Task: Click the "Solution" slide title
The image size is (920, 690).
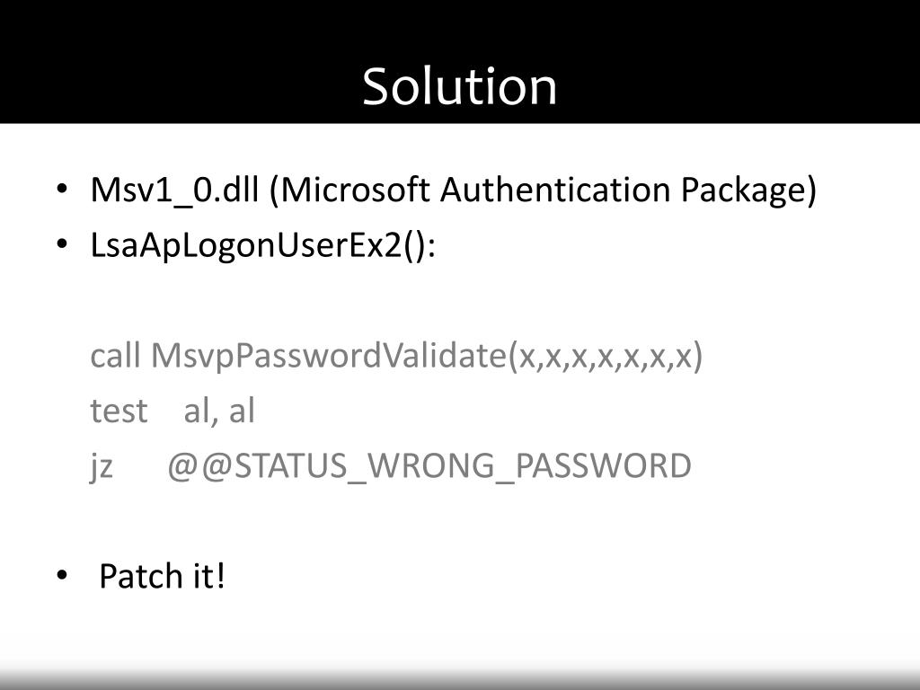Action: 459,87
